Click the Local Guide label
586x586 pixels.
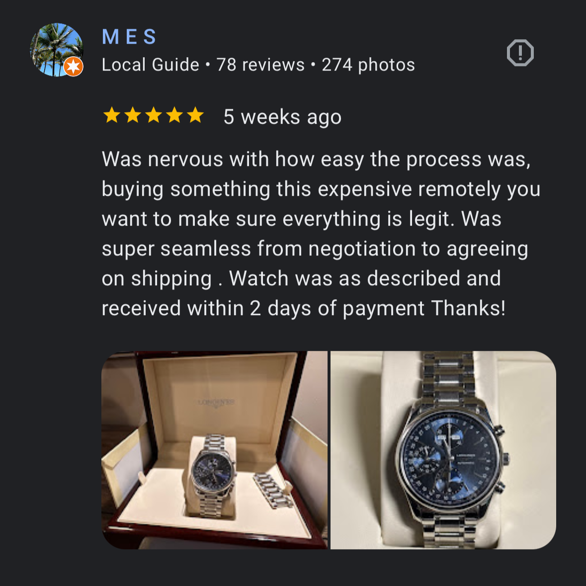[x=150, y=65]
